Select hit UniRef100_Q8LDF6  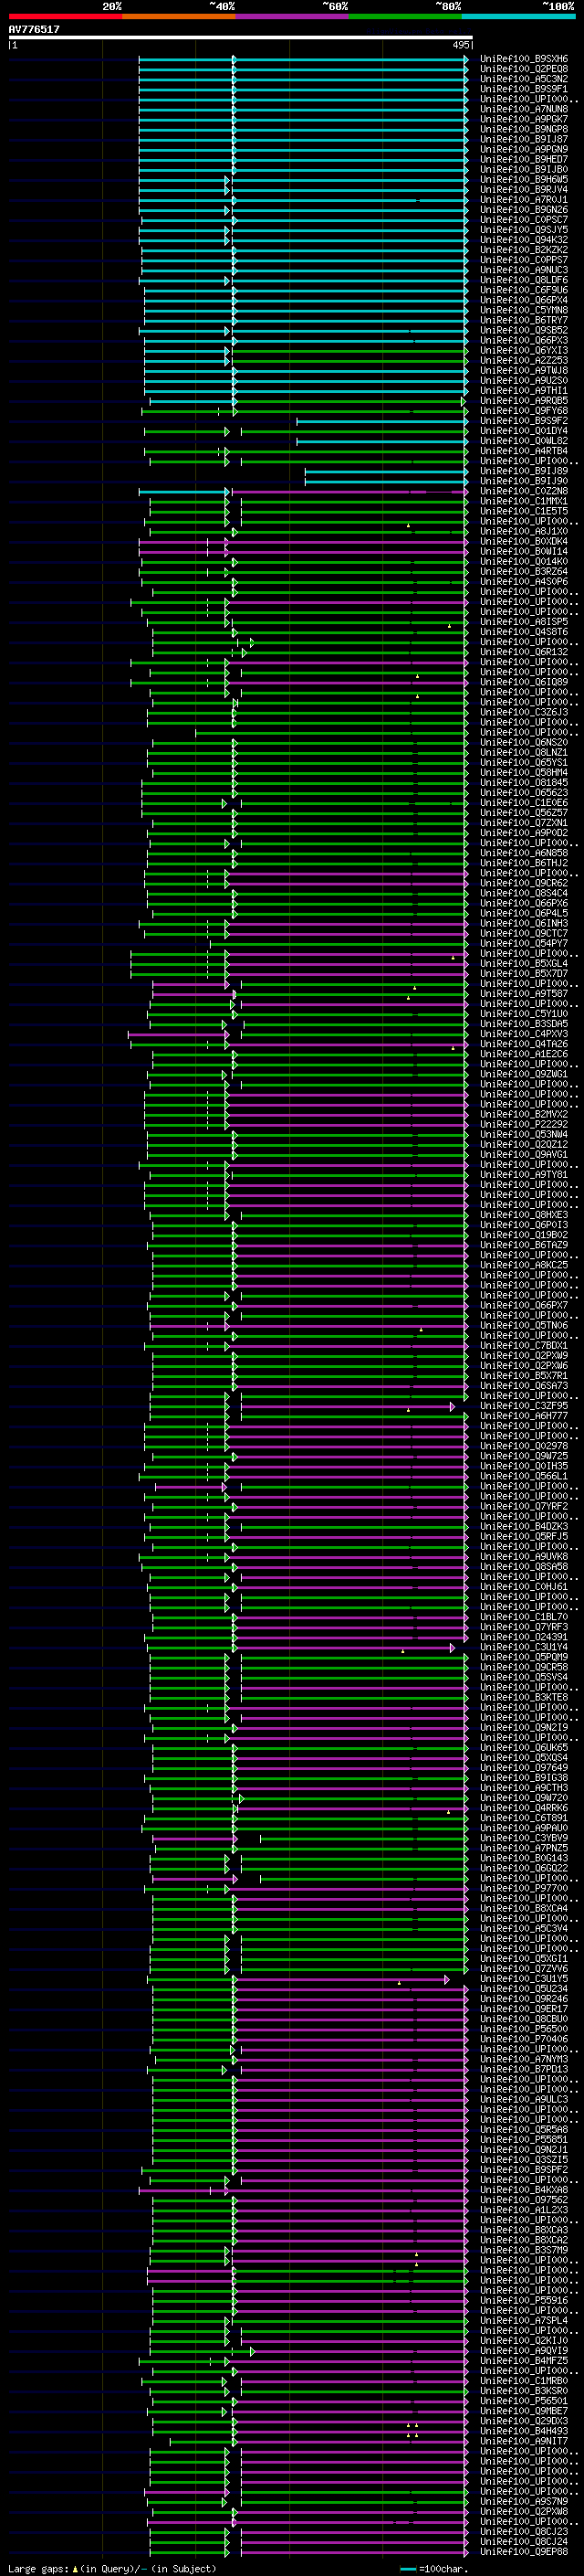524,280
